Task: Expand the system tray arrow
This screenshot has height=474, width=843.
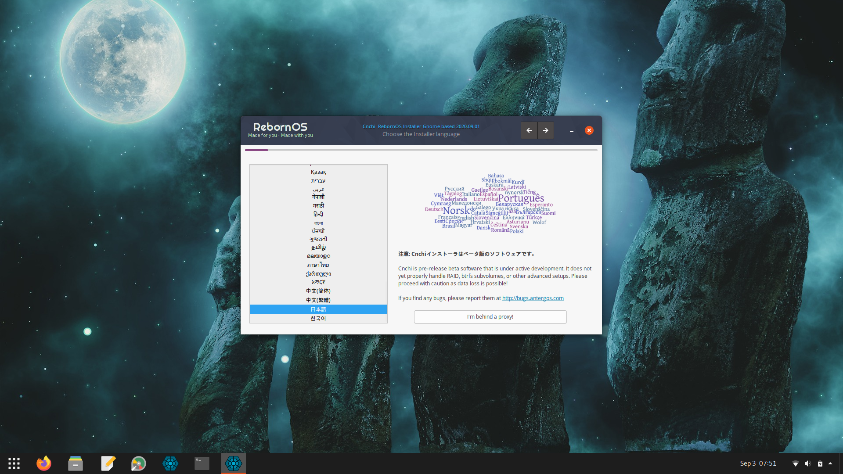Action: pyautogui.click(x=830, y=463)
